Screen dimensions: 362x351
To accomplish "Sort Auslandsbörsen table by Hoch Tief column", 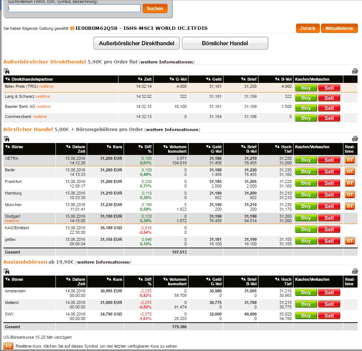I will (x=283, y=282).
